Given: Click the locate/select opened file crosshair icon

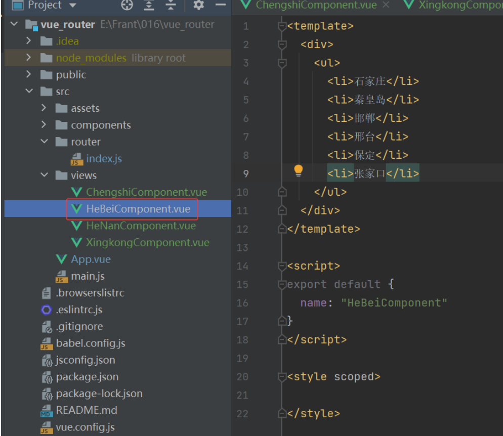Looking at the screenshot, I should tap(127, 5).
